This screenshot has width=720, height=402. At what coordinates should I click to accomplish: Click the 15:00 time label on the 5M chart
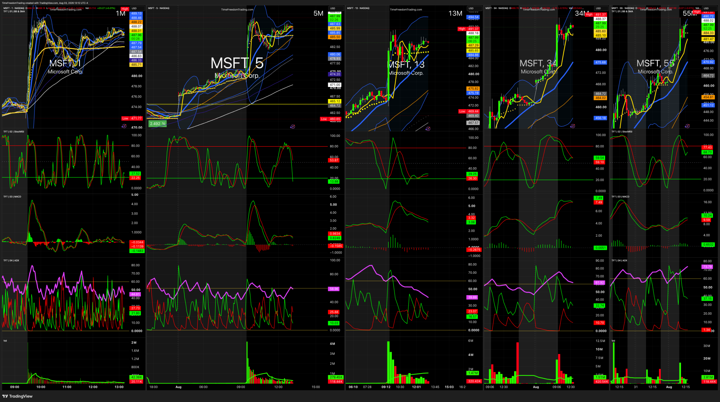pos(316,387)
